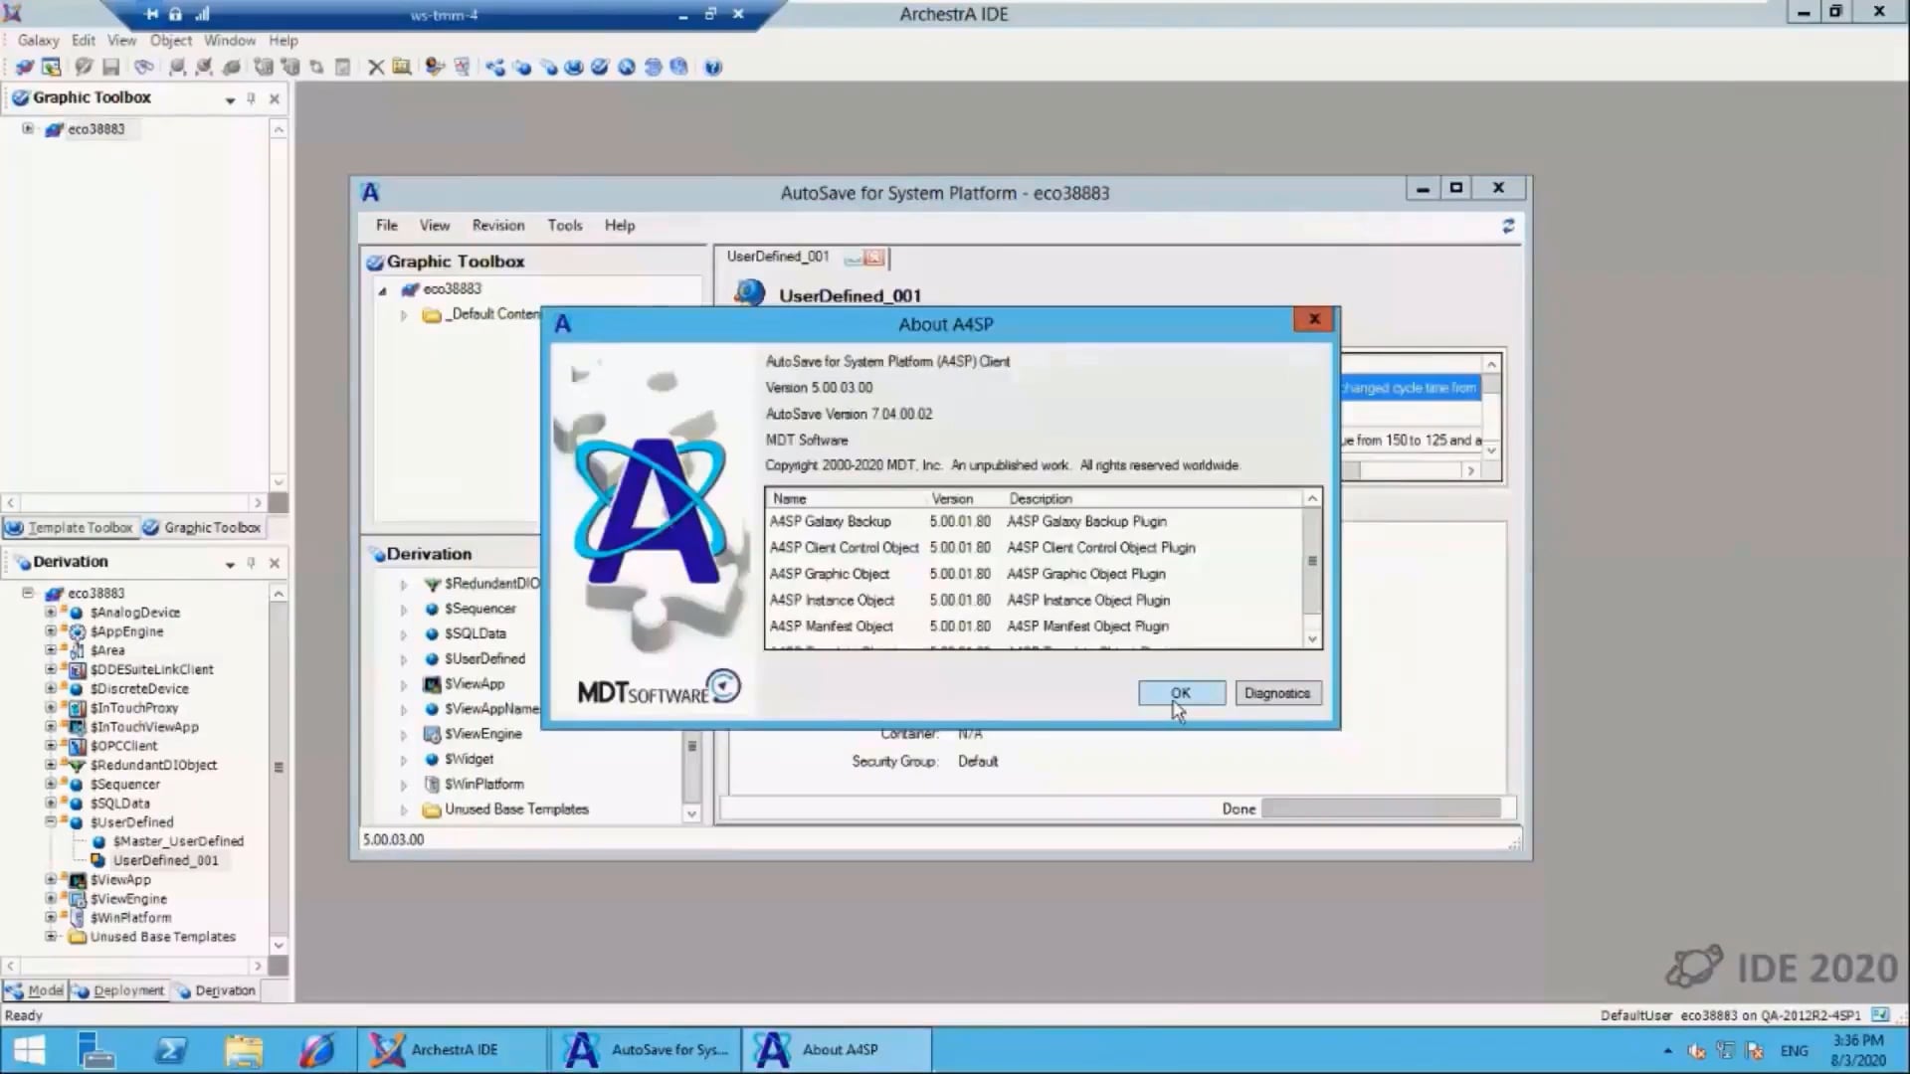Switch to the Template Toolbox tab
The image size is (1910, 1074).
(70, 527)
